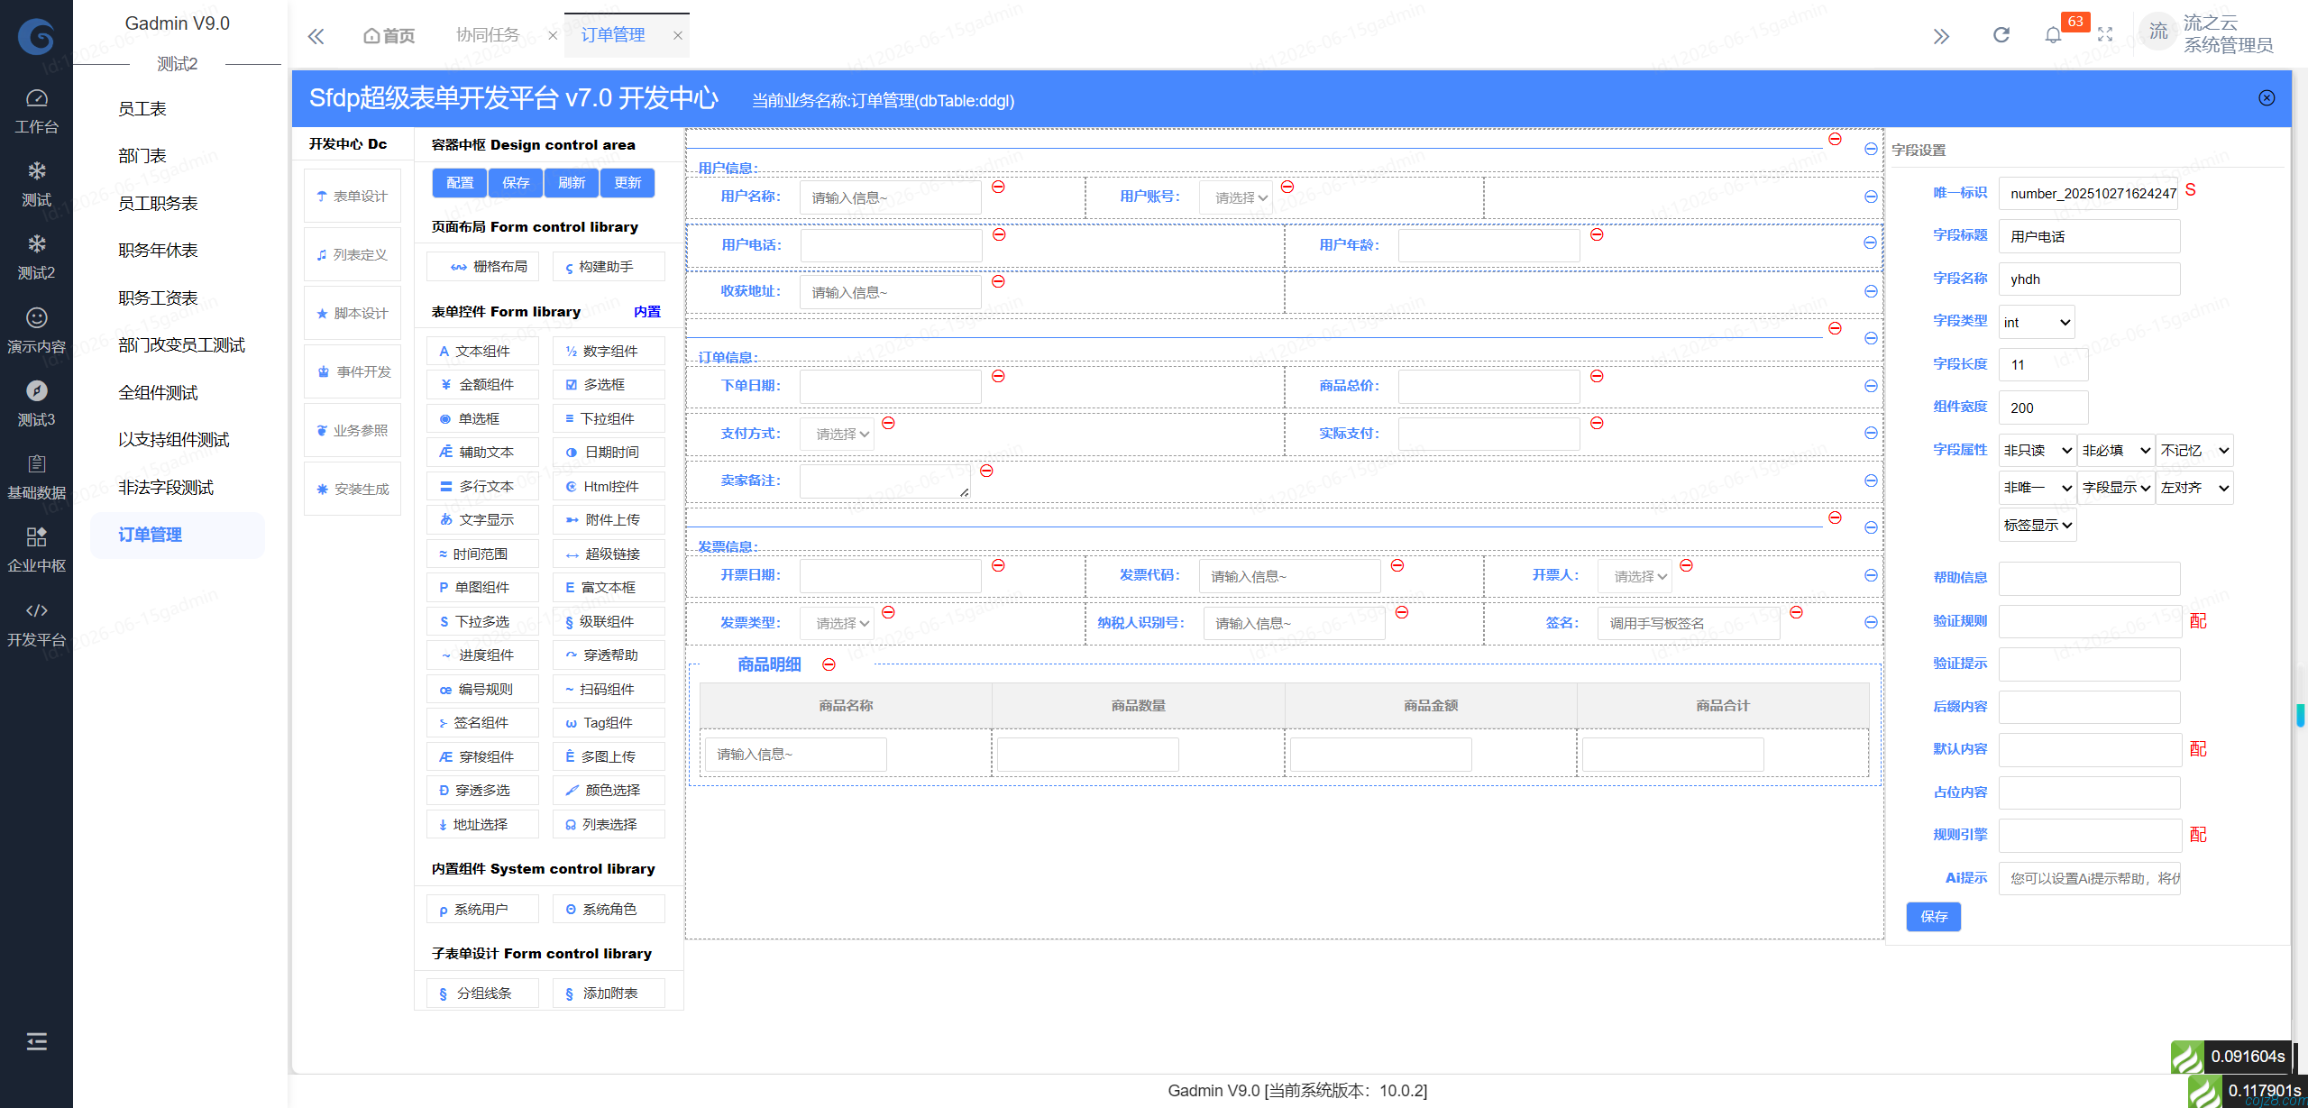Open 列表定义 in development center menu
The width and height of the screenshot is (2308, 1108).
tap(353, 254)
